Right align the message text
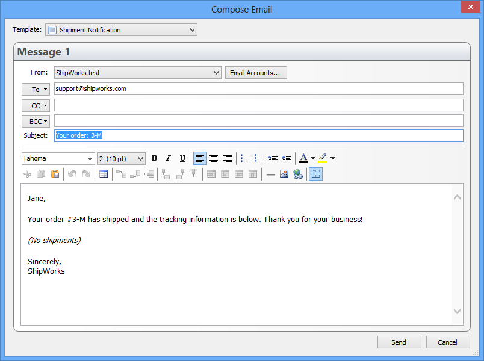The height and width of the screenshot is (361, 484). pyautogui.click(x=228, y=158)
